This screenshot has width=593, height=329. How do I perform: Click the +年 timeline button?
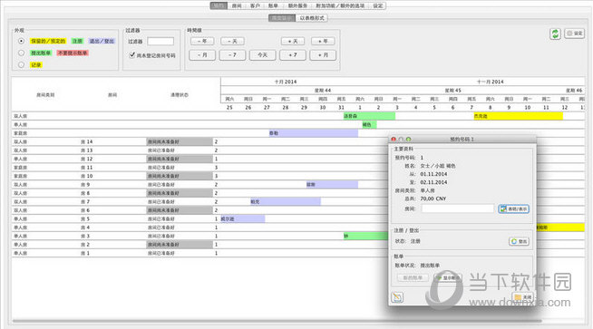coord(323,41)
